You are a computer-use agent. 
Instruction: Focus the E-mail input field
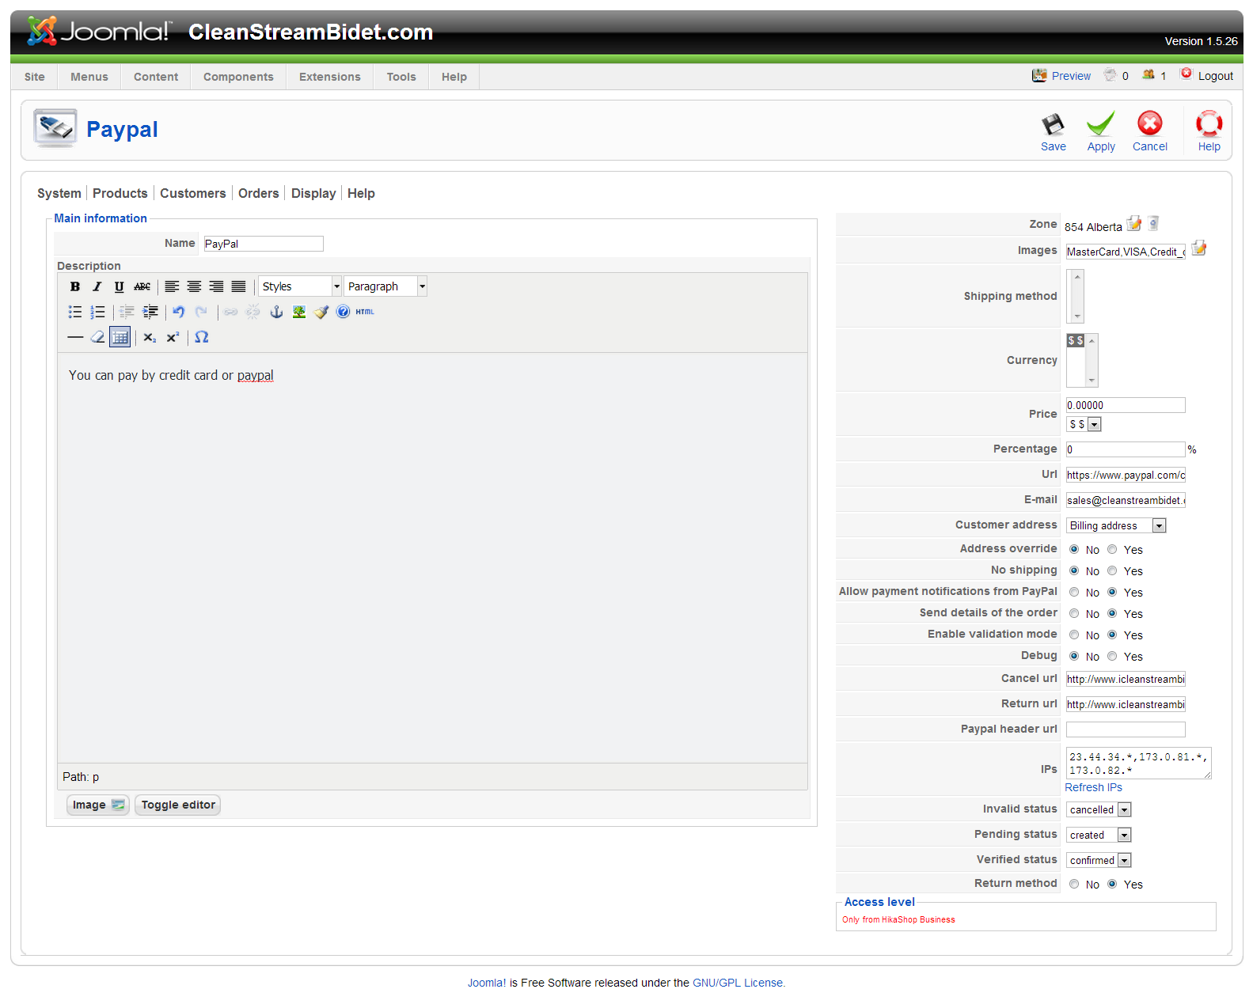pyautogui.click(x=1126, y=500)
